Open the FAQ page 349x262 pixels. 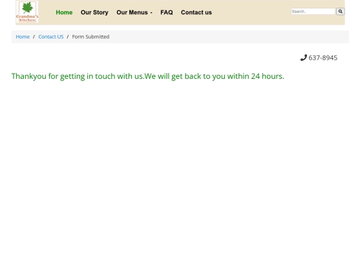tap(167, 12)
